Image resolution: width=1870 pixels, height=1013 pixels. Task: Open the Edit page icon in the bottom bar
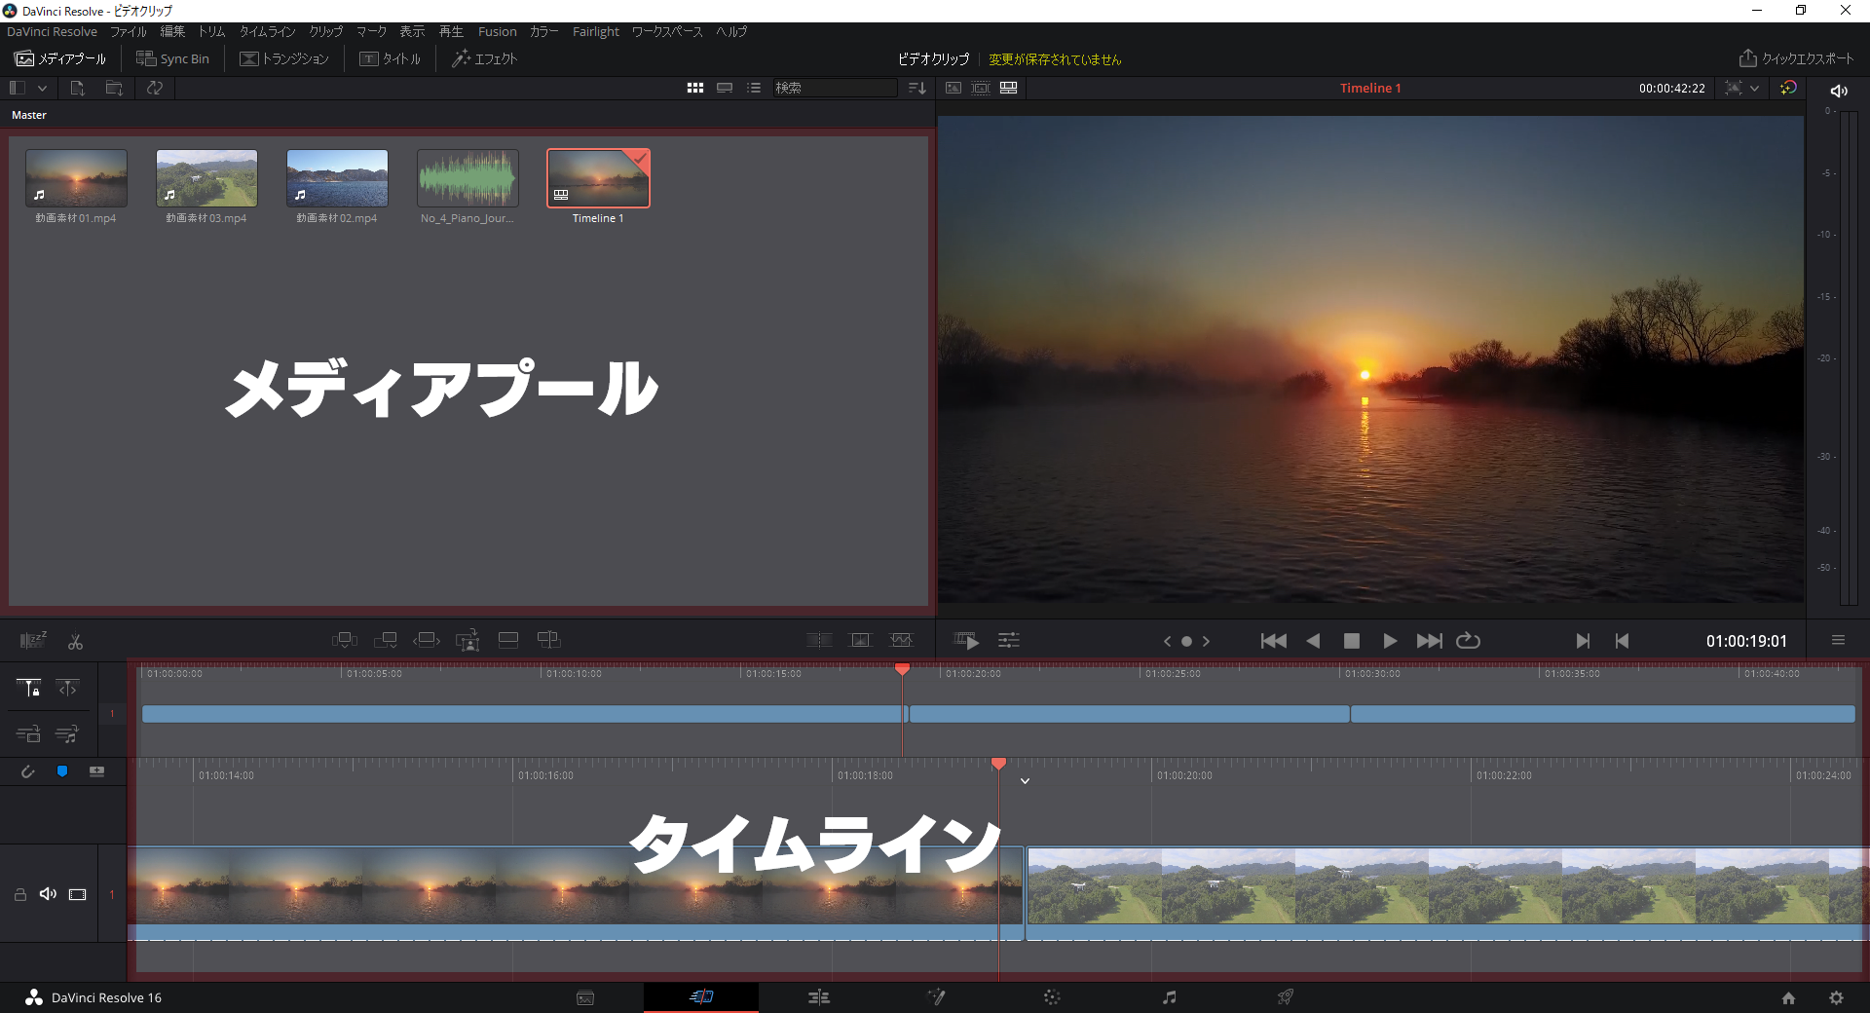point(819,997)
